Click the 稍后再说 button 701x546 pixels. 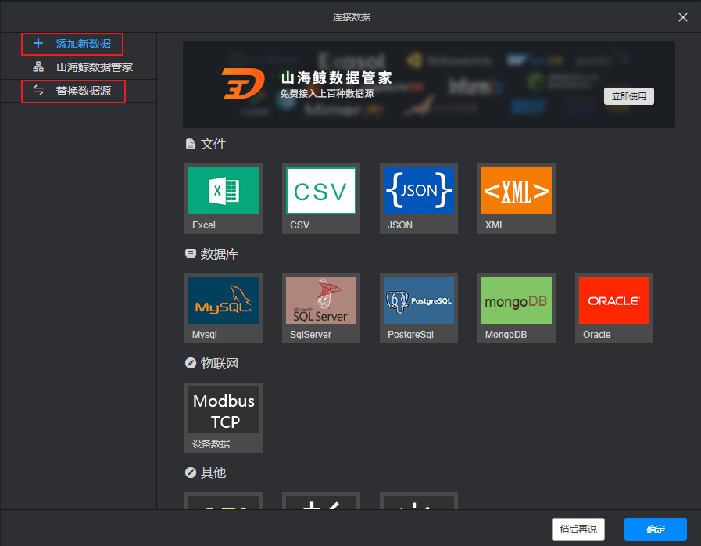point(578,530)
